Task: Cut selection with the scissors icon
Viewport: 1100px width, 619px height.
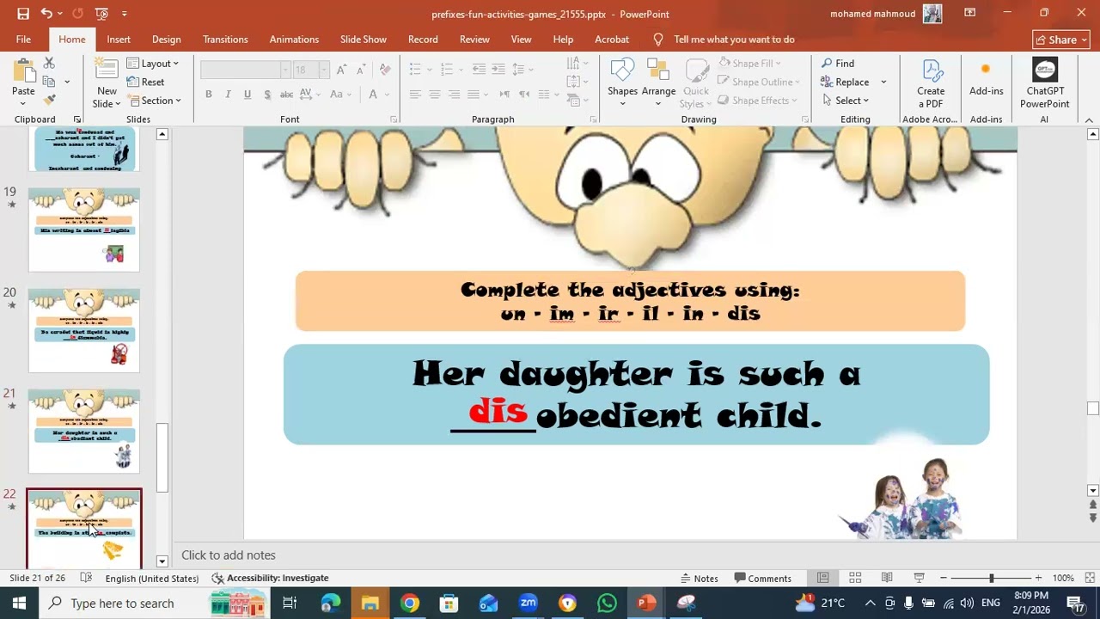Action: pos(49,64)
